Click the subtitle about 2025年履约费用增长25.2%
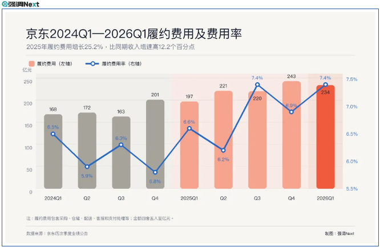380x247 pixels. [x=111, y=47]
